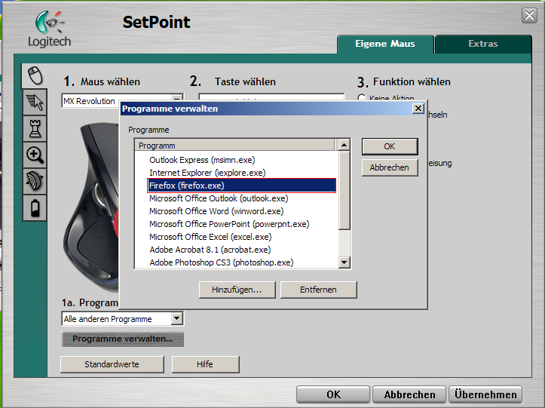Open Hilfe

[x=205, y=364]
